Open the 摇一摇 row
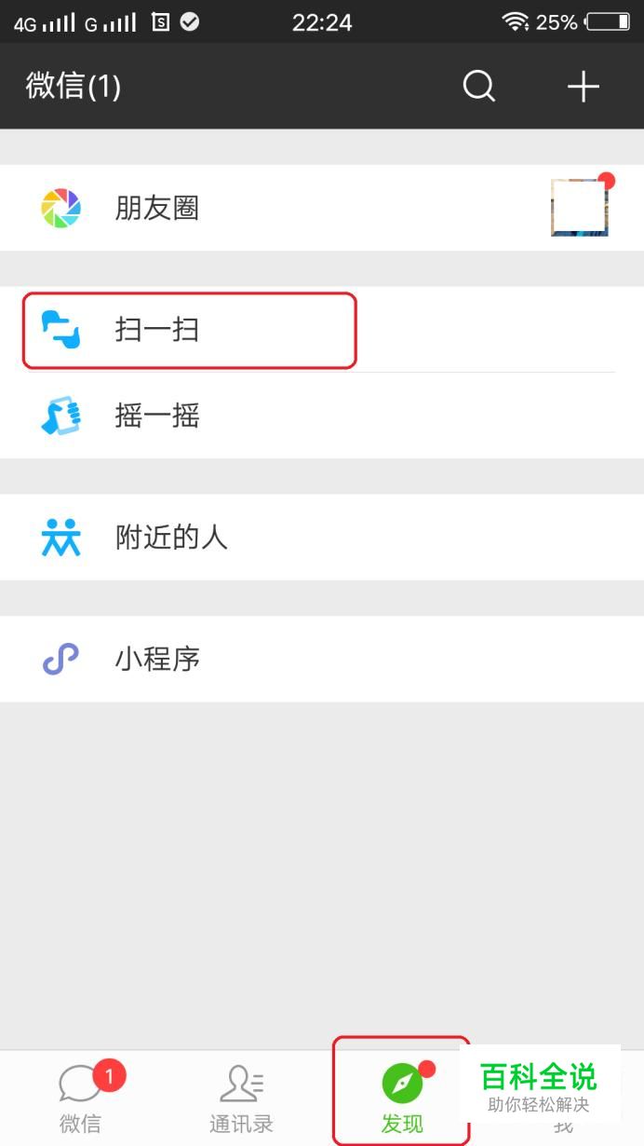The height and width of the screenshot is (1146, 644). click(322, 416)
